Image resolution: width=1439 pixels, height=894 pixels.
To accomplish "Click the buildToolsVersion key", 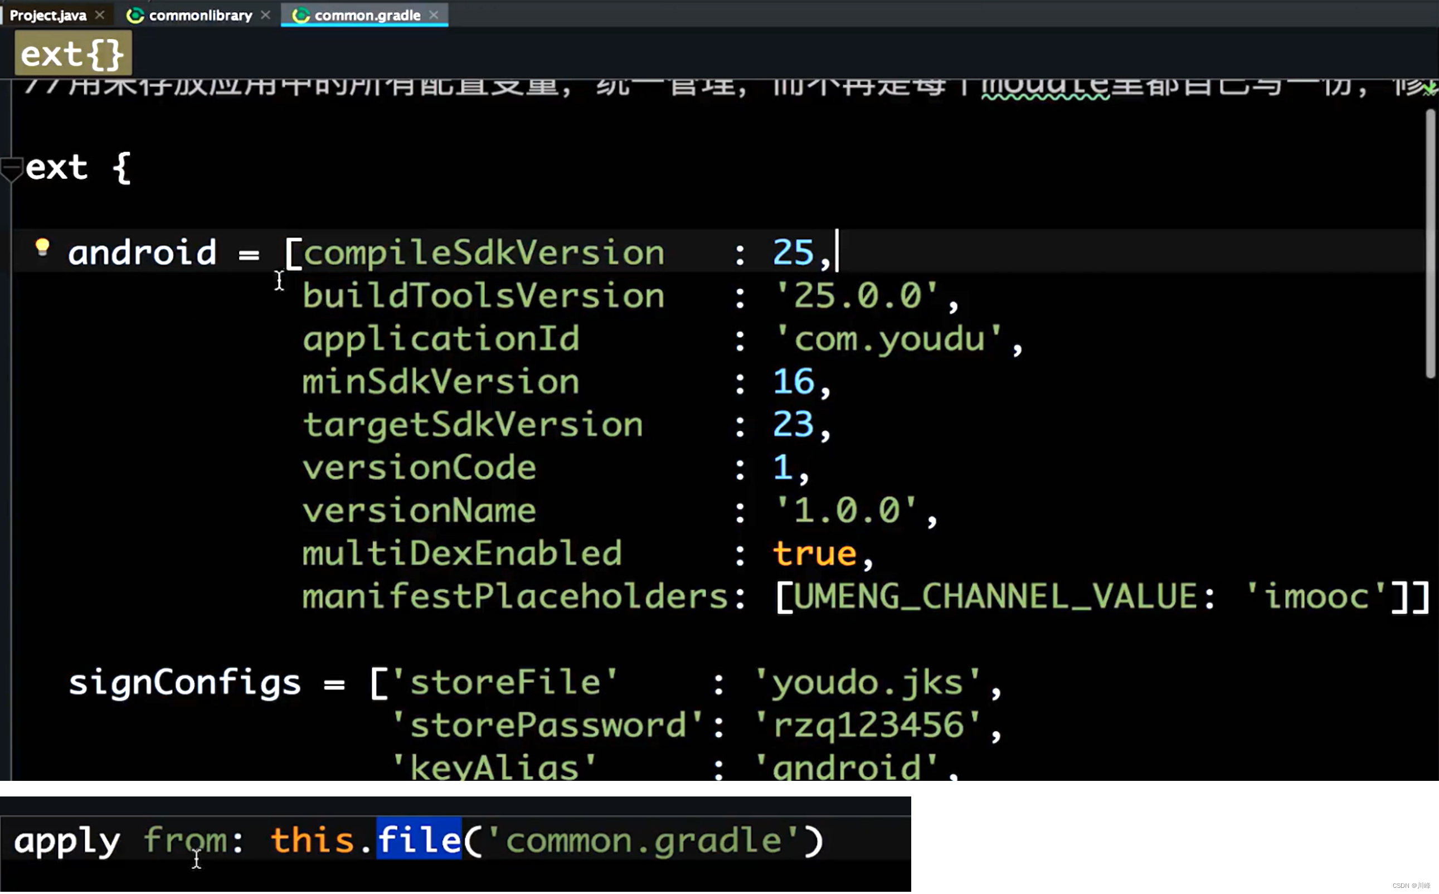I will (484, 295).
